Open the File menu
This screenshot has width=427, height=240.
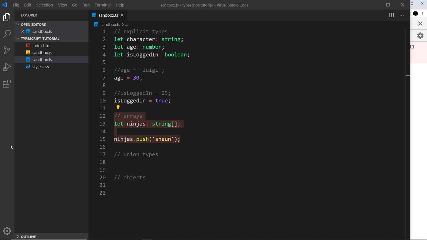tap(16, 5)
